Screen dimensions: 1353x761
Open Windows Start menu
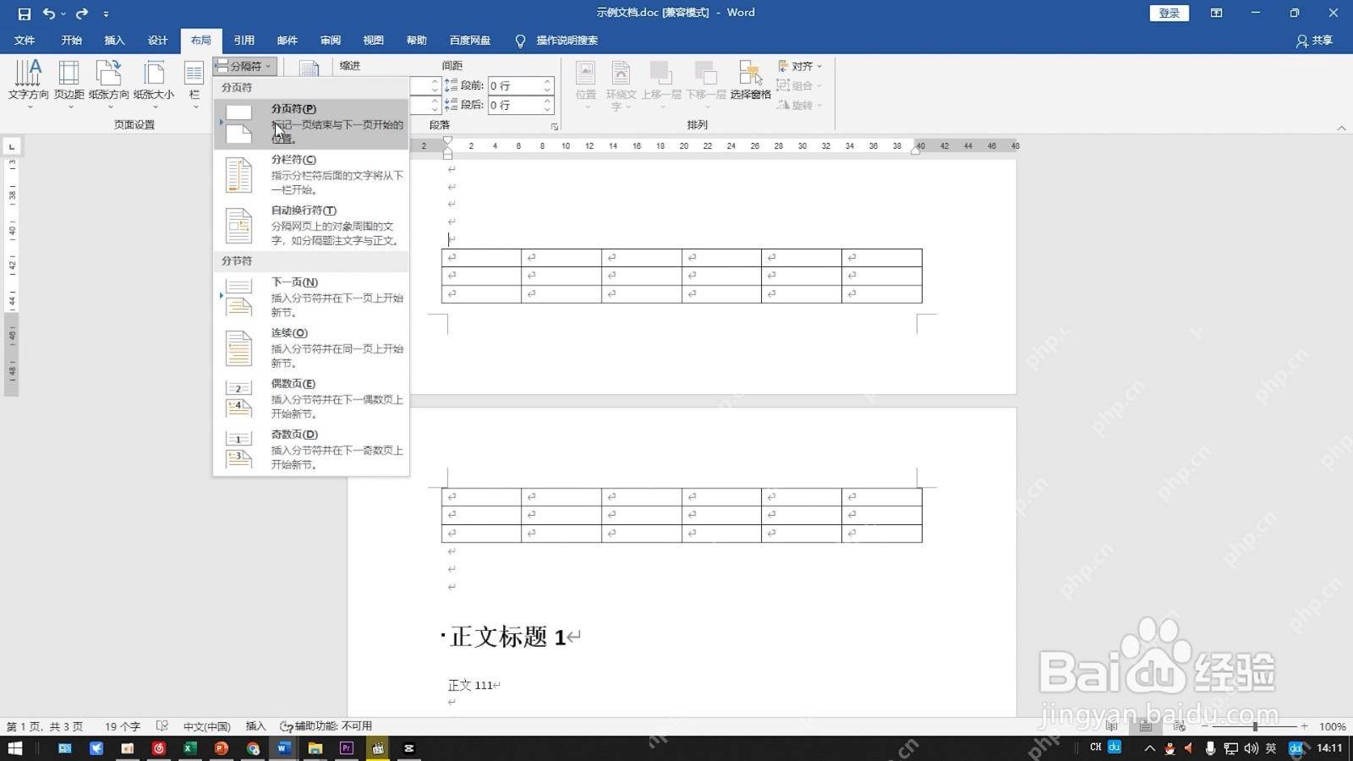pyautogui.click(x=14, y=748)
